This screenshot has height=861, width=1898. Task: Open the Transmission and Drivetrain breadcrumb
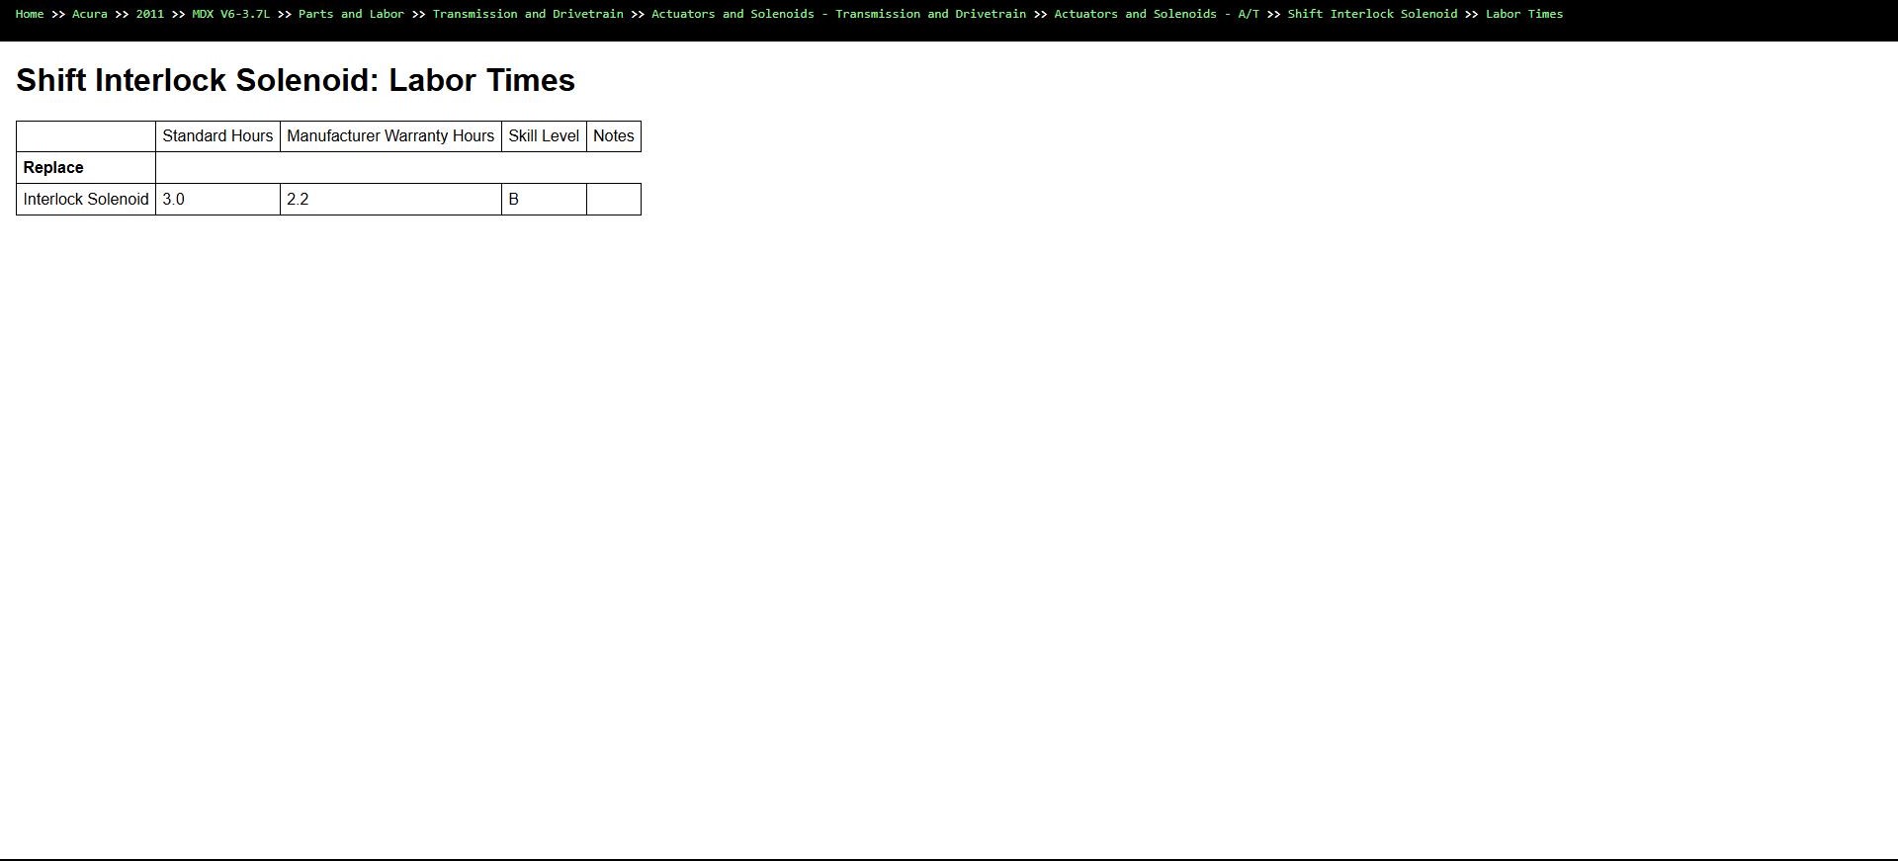(x=528, y=14)
